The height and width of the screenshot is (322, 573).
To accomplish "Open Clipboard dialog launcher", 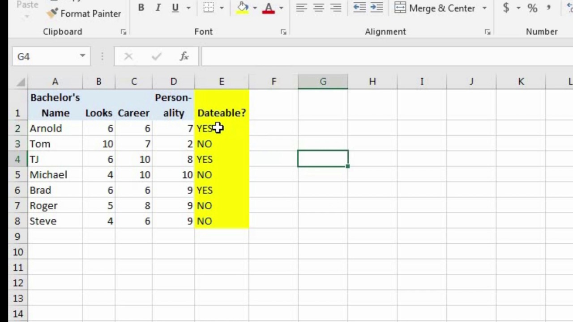I will tap(124, 32).
